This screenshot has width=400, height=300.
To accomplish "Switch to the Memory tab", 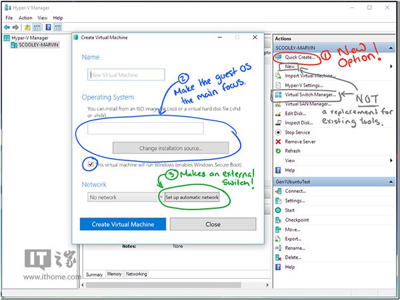I will [114, 274].
